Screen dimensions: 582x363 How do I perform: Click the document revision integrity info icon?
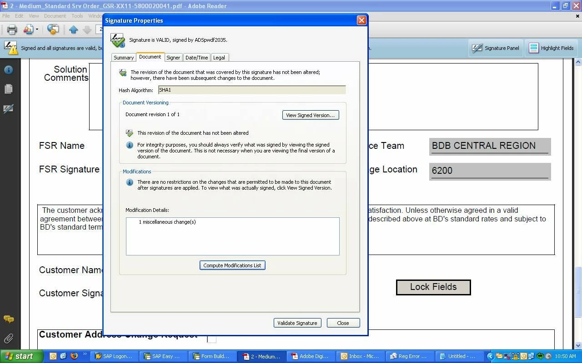pyautogui.click(x=130, y=145)
